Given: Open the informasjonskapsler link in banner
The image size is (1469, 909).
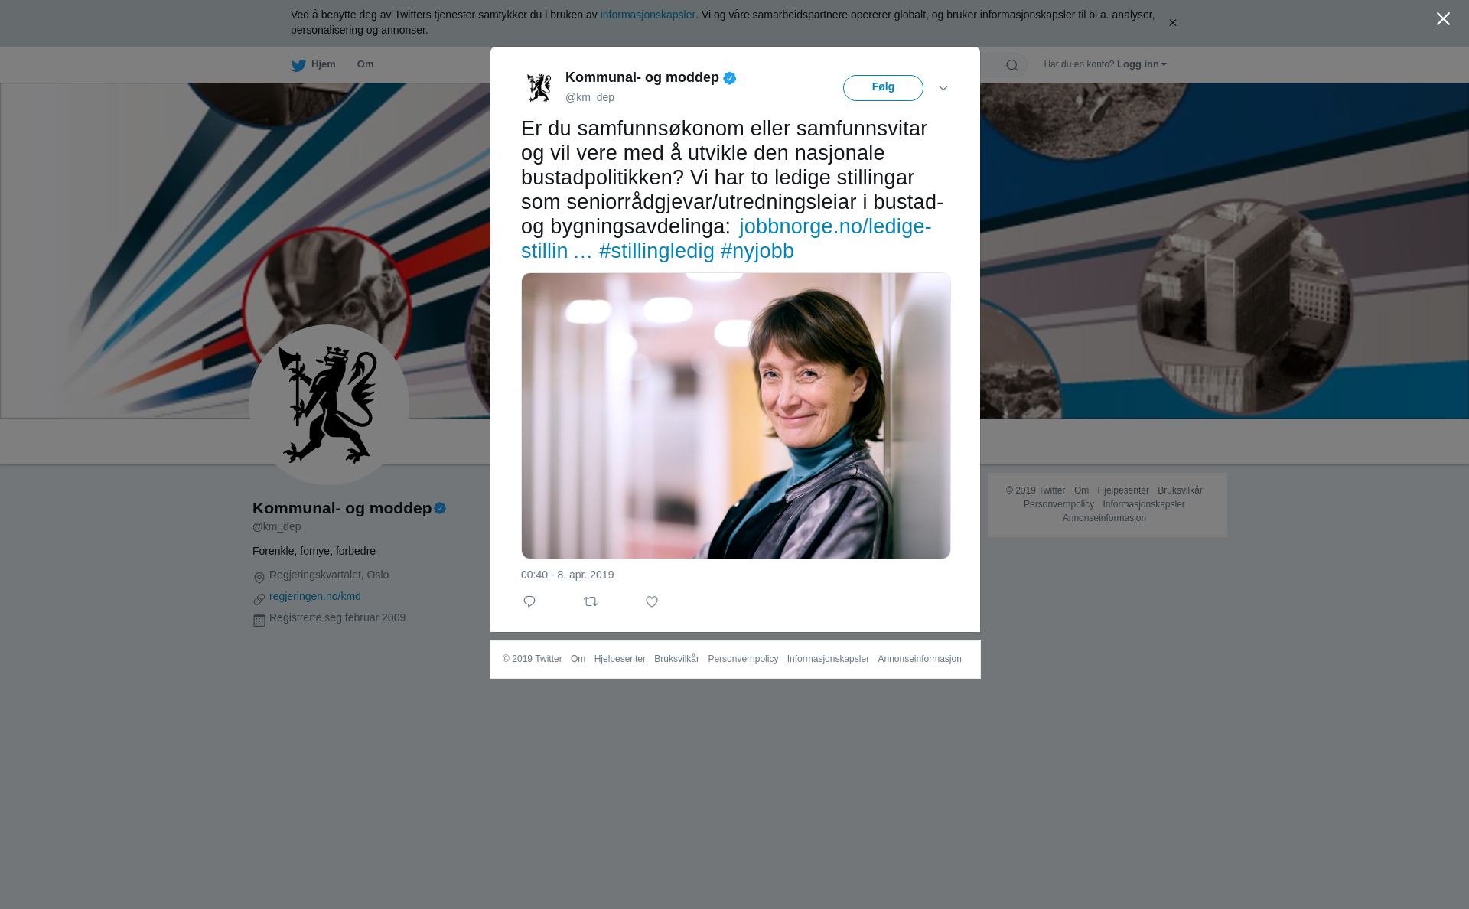Looking at the screenshot, I should (x=647, y=15).
